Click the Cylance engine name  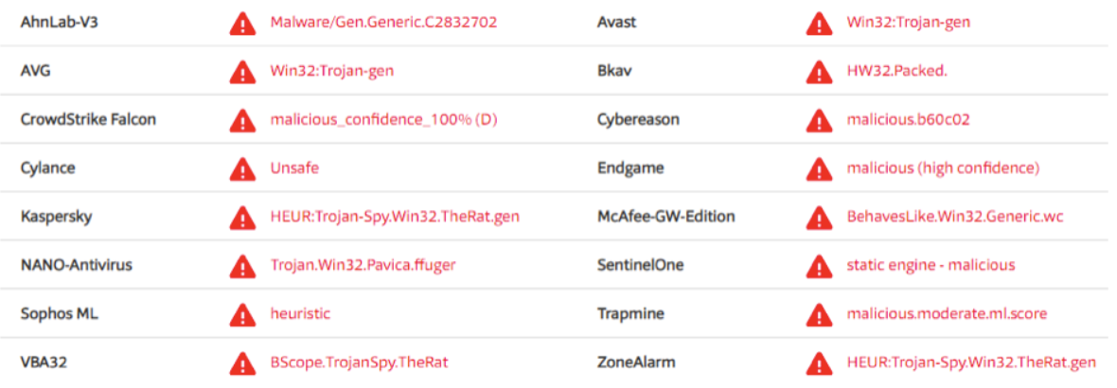[x=47, y=168]
